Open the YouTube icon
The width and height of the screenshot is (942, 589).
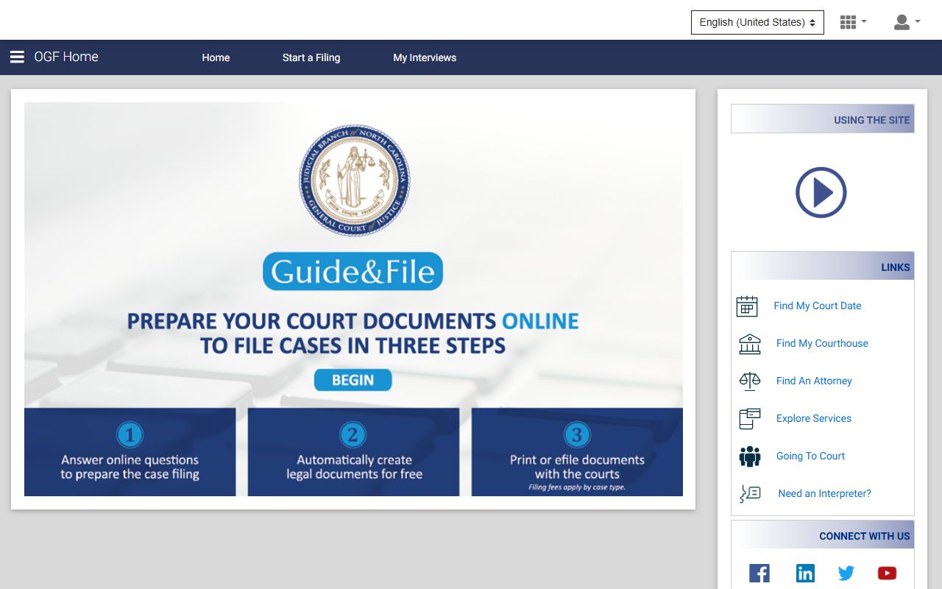click(887, 573)
